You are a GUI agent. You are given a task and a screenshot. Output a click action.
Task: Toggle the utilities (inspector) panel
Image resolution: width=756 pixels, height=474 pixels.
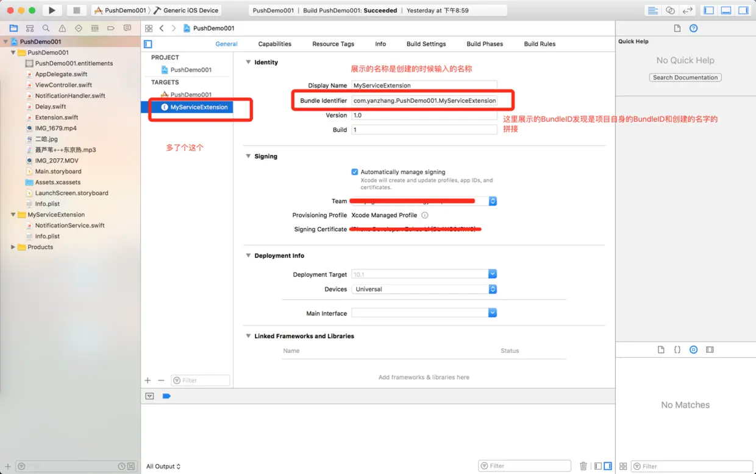[x=743, y=10]
